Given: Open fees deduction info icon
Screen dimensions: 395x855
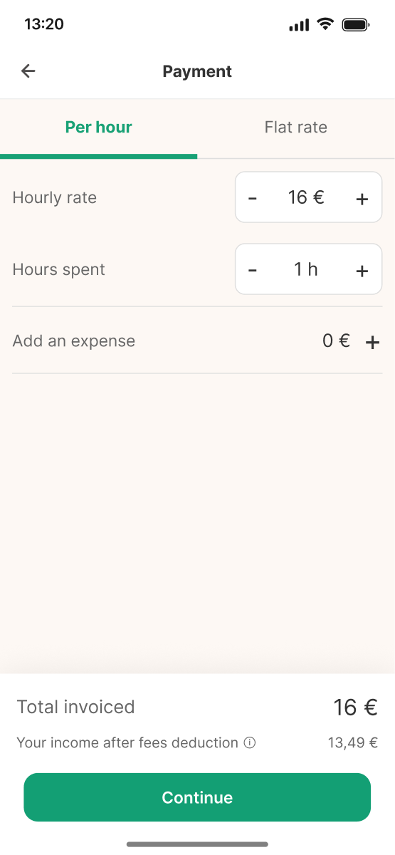Looking at the screenshot, I should coord(250,743).
